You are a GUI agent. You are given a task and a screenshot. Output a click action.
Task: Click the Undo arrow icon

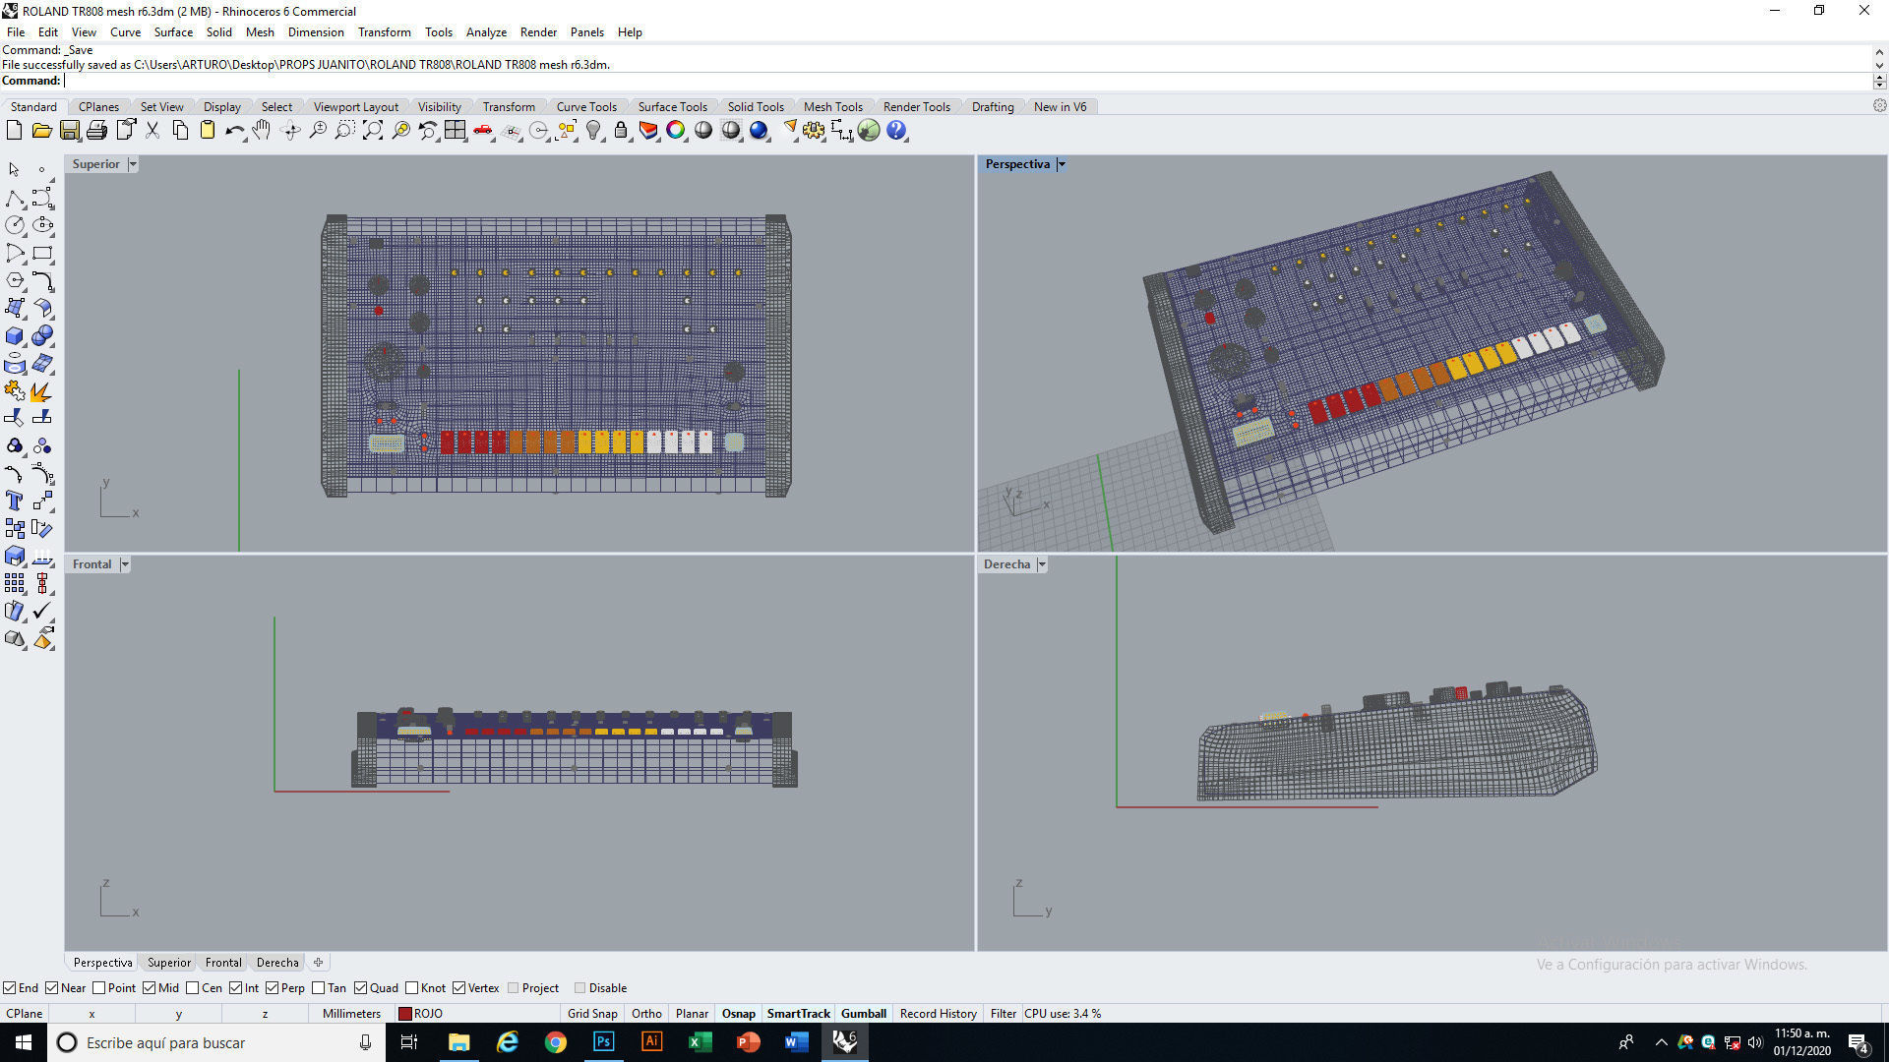tap(235, 131)
